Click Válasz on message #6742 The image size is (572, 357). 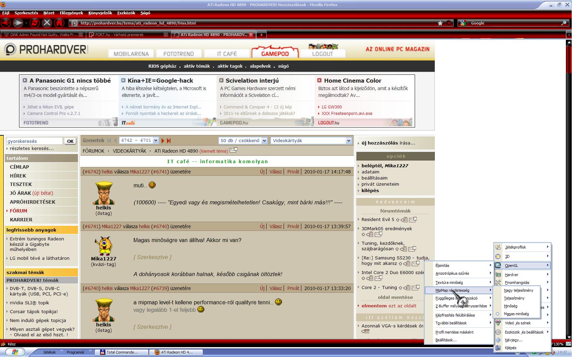[x=276, y=172]
